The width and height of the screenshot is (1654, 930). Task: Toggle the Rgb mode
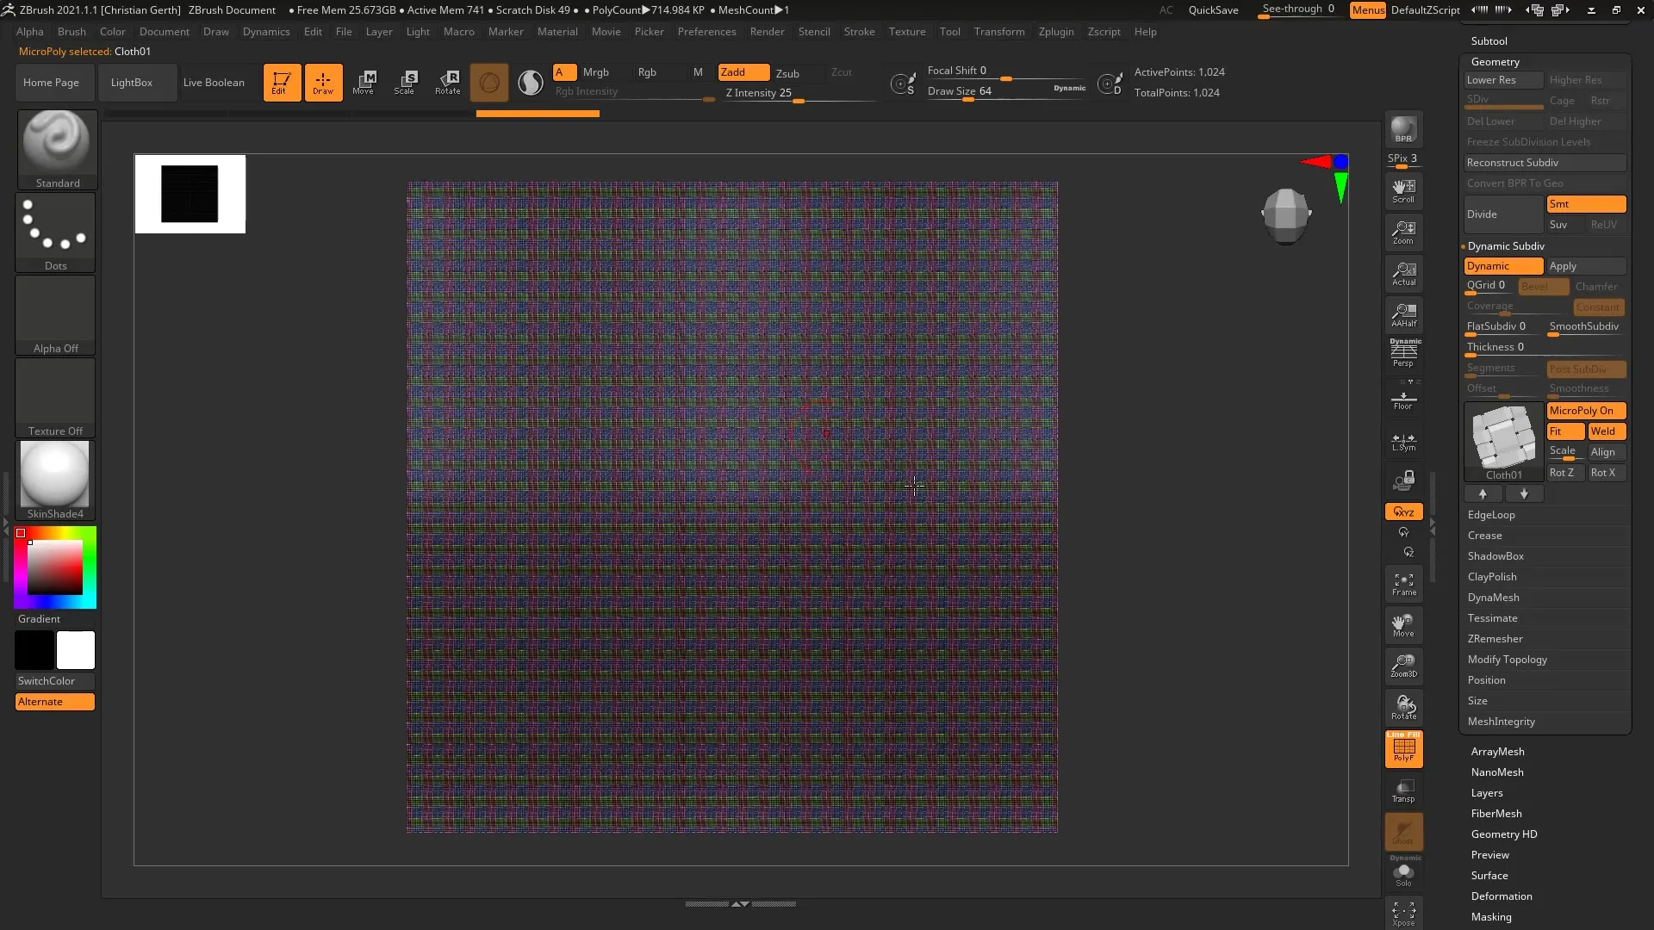(647, 72)
